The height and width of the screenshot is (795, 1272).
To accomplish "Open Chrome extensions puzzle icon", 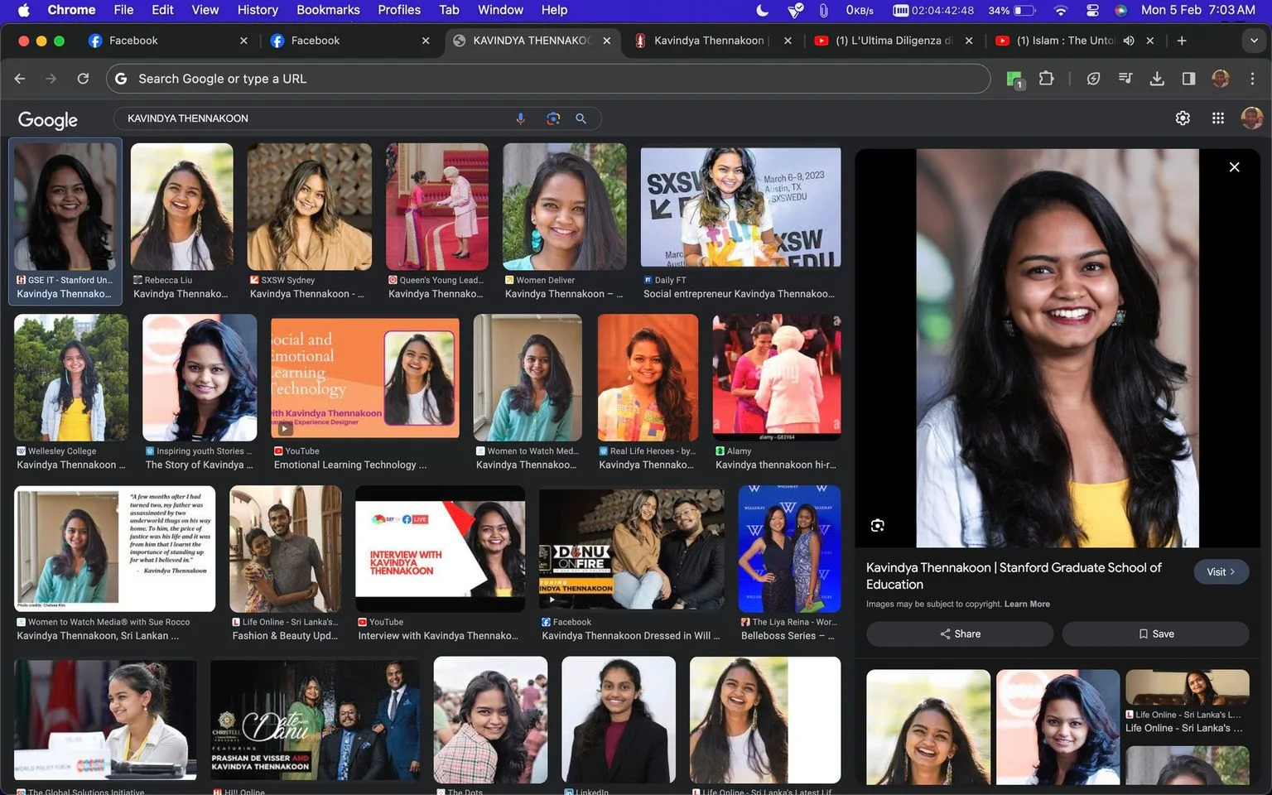I will tap(1046, 79).
